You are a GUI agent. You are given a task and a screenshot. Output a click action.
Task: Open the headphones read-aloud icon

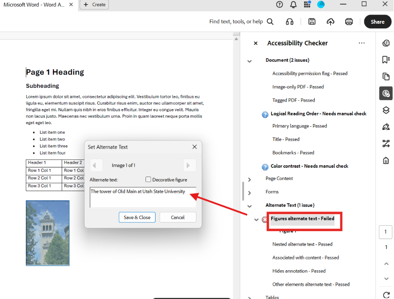(289, 22)
